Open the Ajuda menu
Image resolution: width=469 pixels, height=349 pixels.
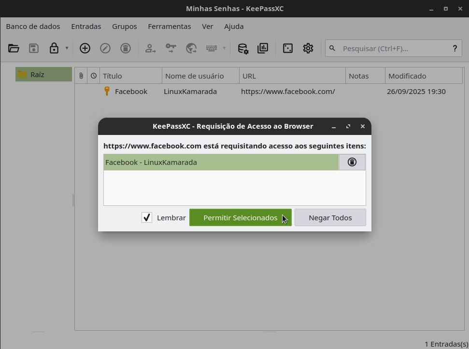tap(234, 27)
